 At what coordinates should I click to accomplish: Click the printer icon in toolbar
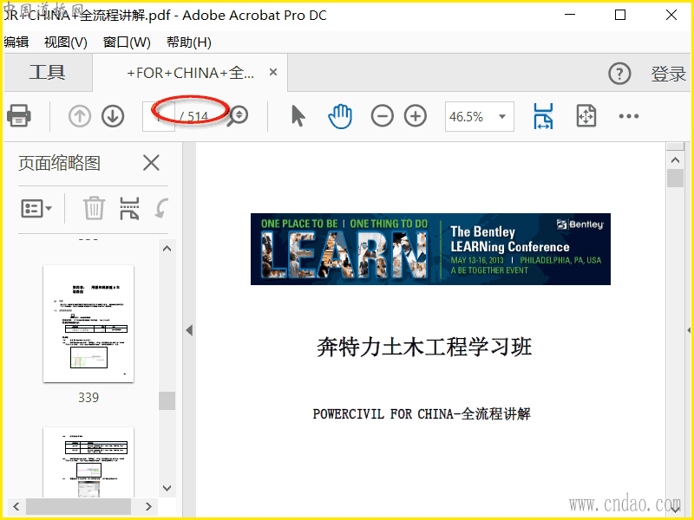(x=18, y=116)
